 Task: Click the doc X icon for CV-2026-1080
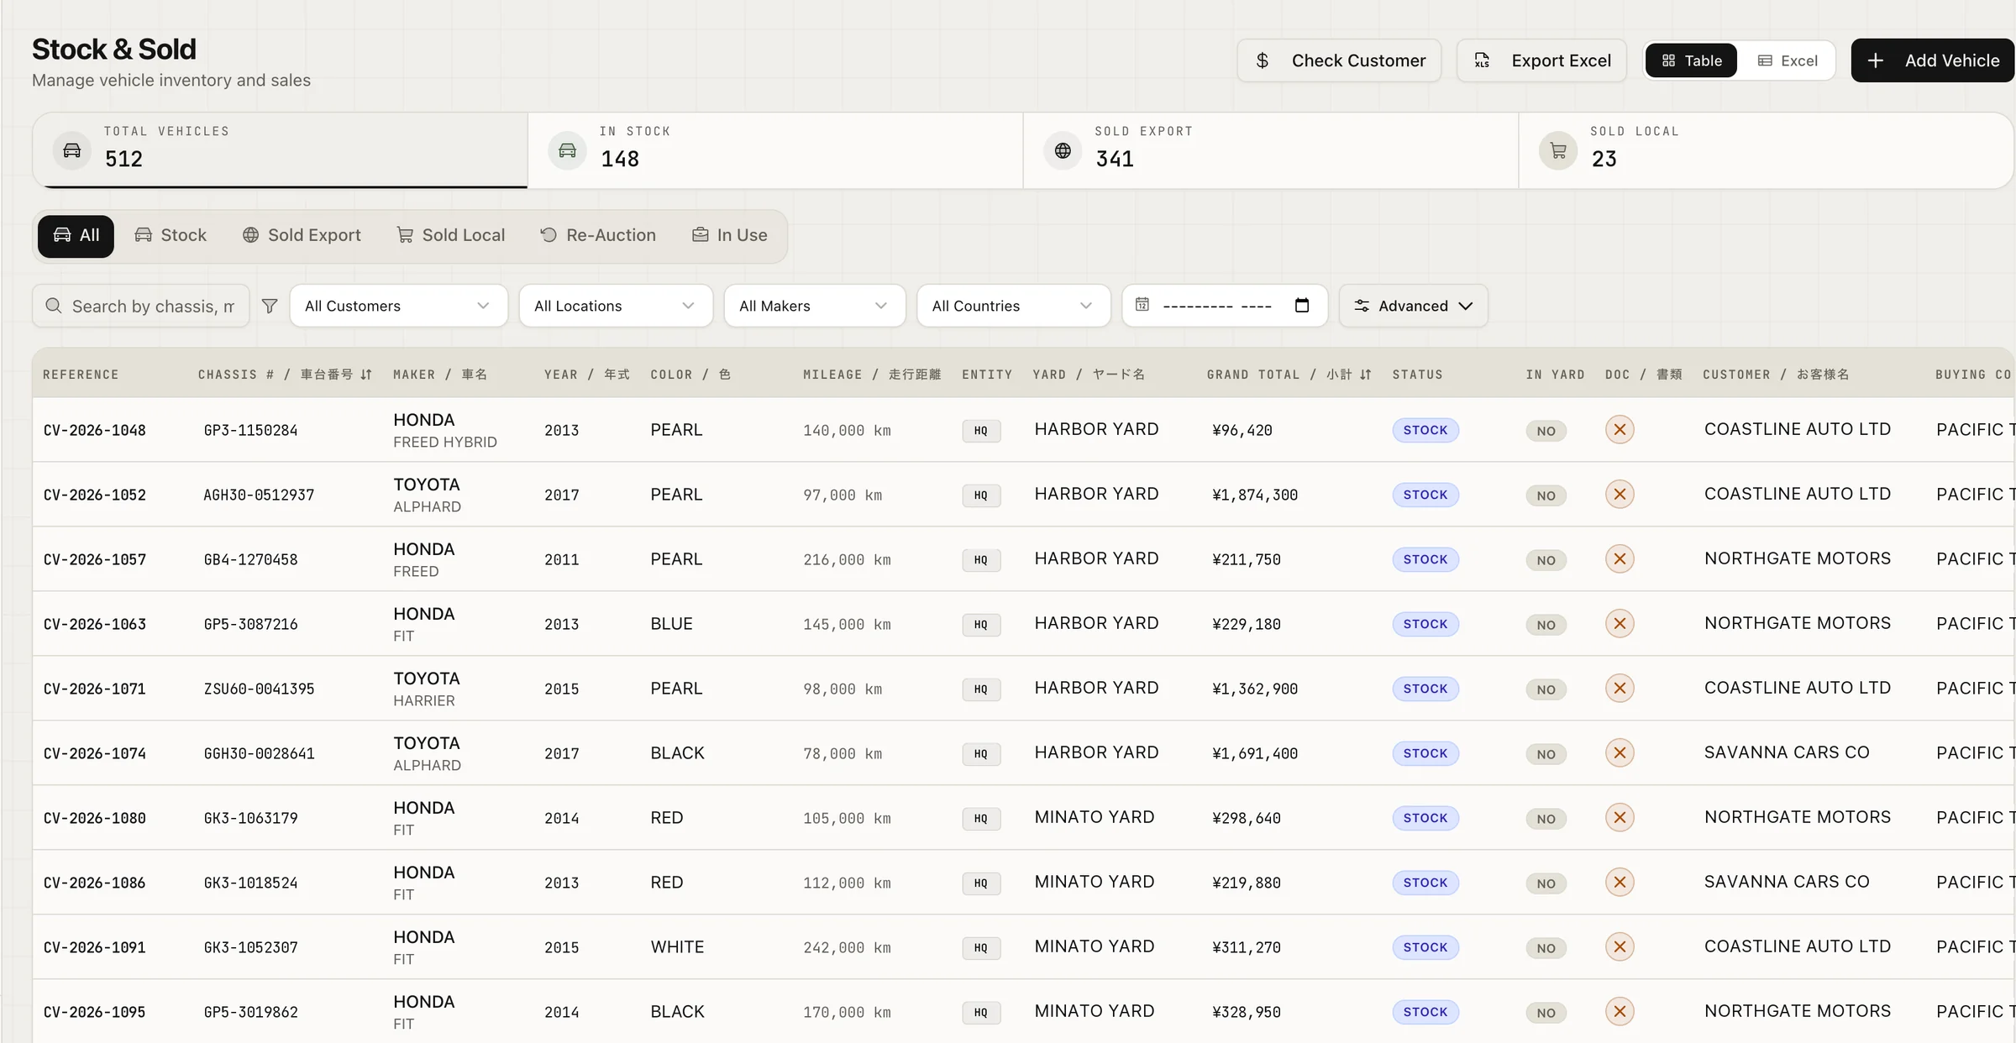click(1620, 818)
